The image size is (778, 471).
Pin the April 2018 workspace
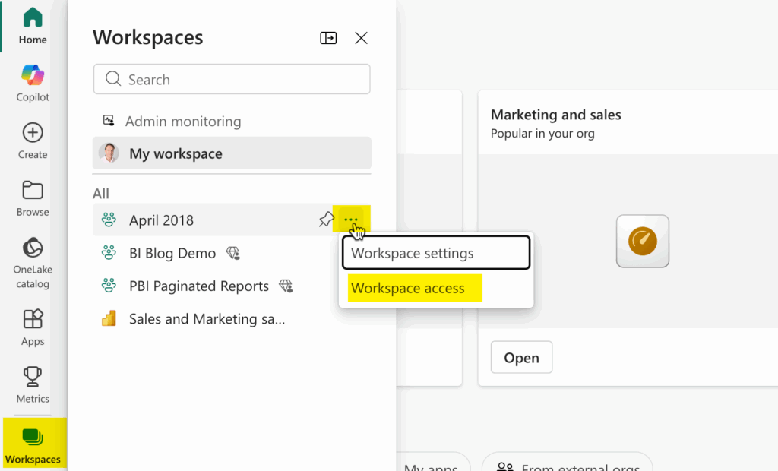pos(326,220)
